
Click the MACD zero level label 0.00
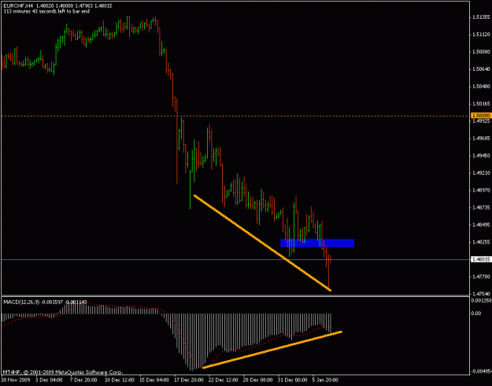pos(476,314)
